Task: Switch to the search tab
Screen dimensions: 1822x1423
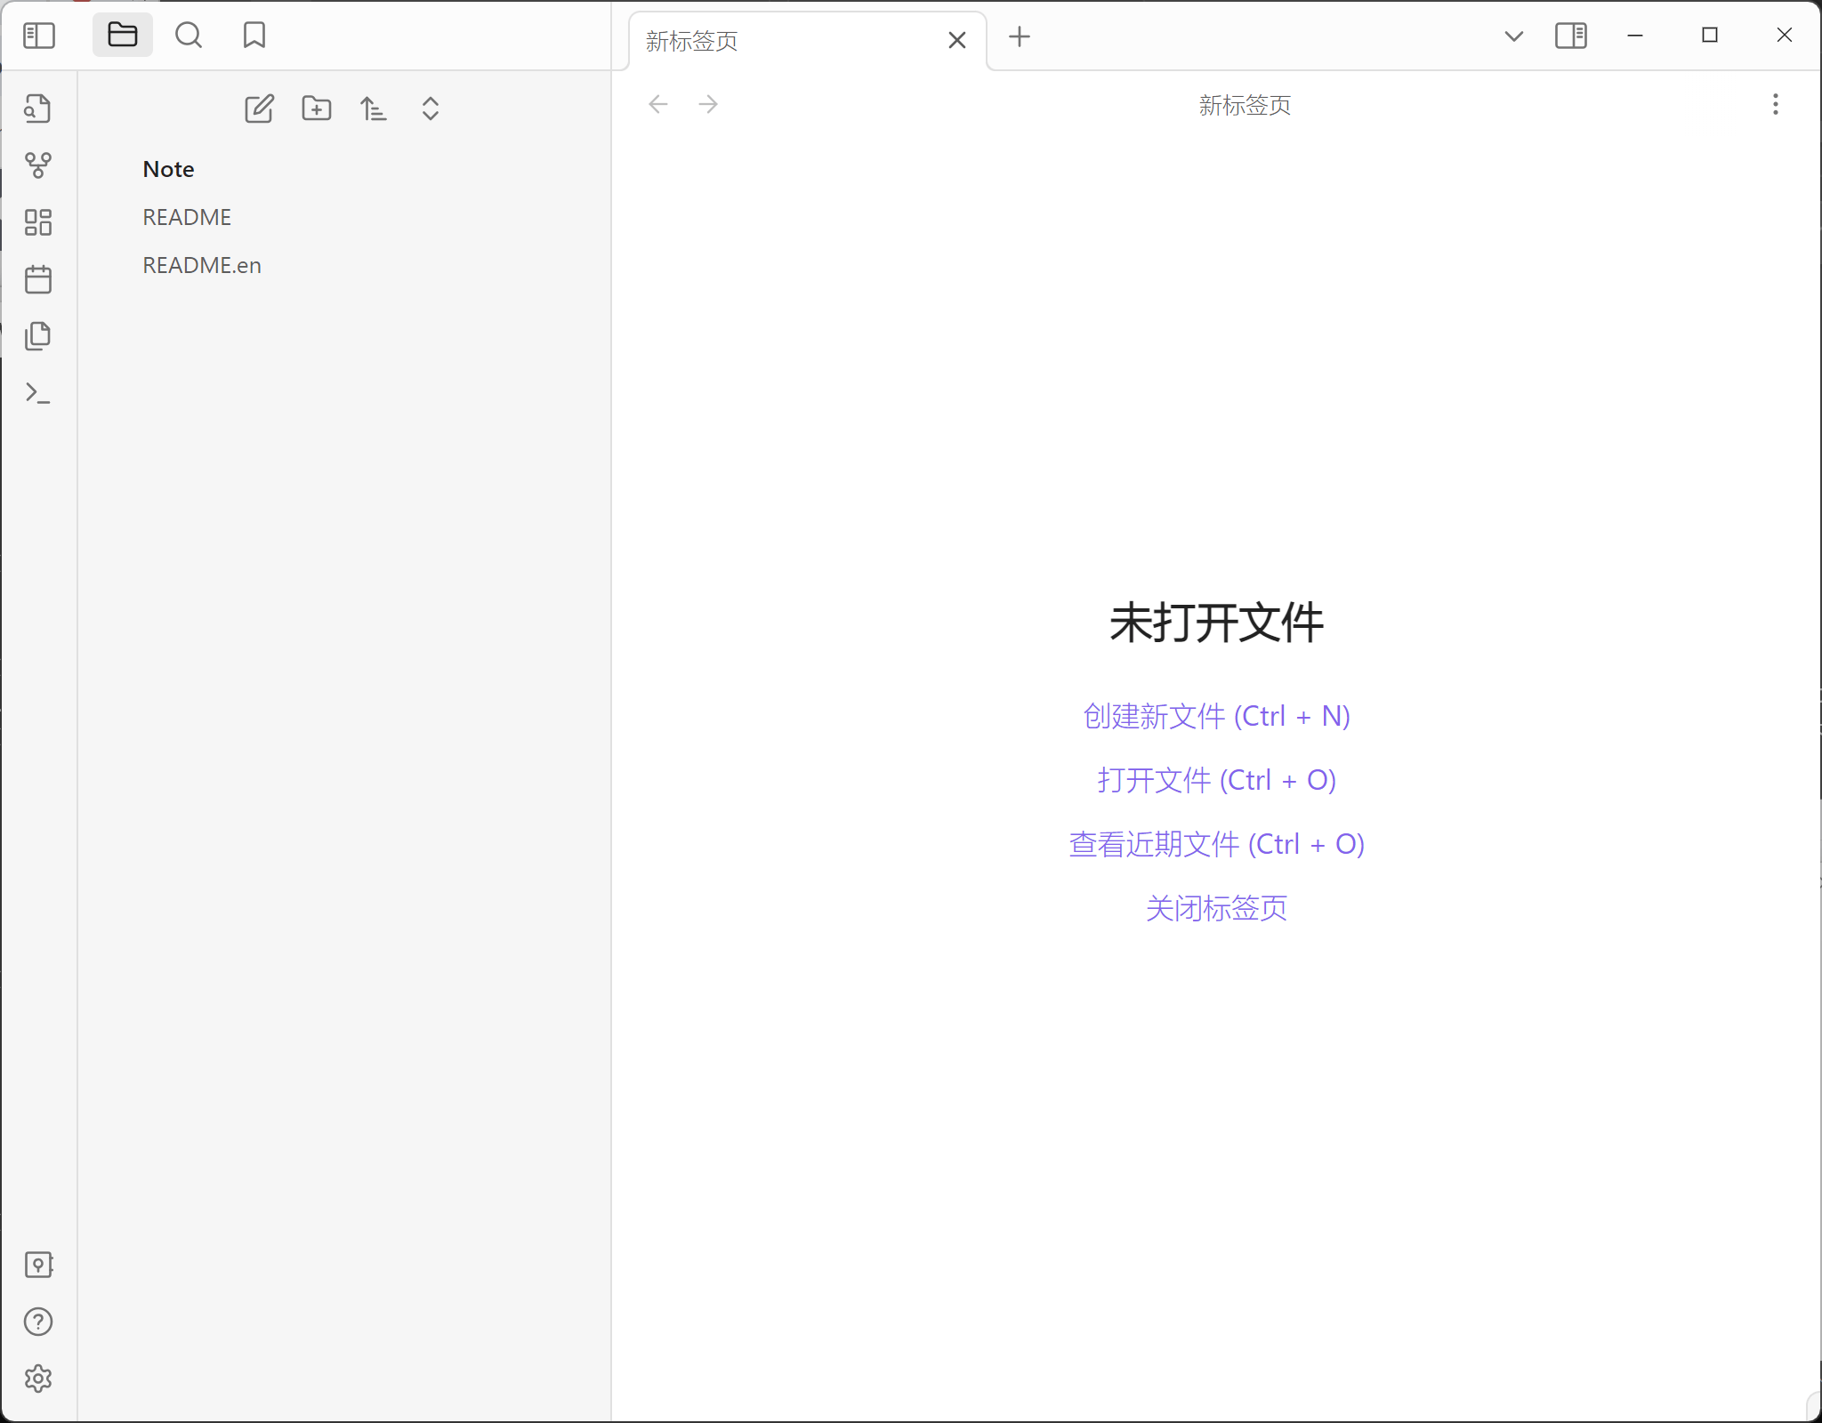Action: coord(188,36)
